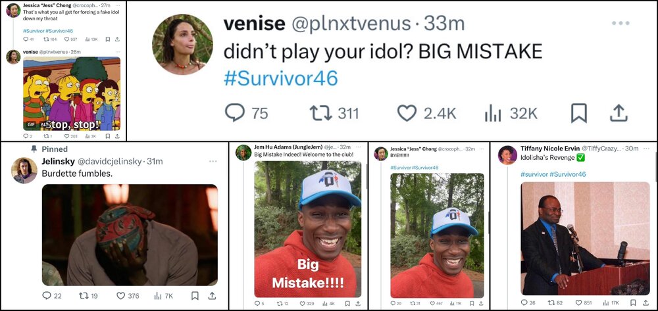Open the Simpsons 'stop, stop!' GIF
Screen dimensions: 658x311
71,93
